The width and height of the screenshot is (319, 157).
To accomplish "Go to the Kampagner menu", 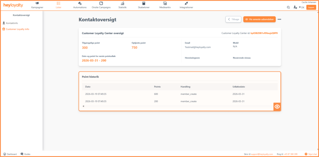I will (37, 7).
